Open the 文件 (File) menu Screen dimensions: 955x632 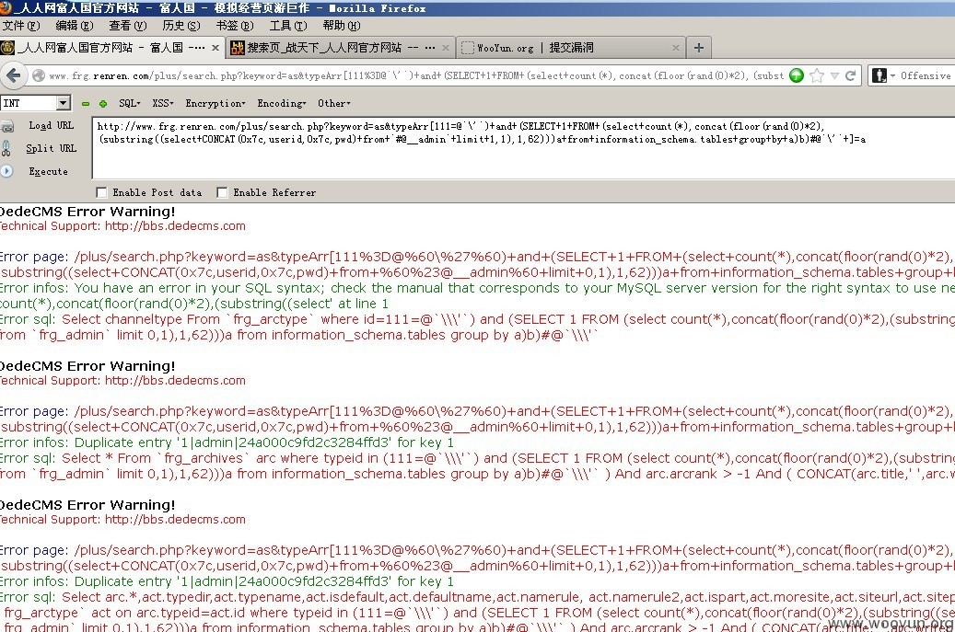(20, 26)
